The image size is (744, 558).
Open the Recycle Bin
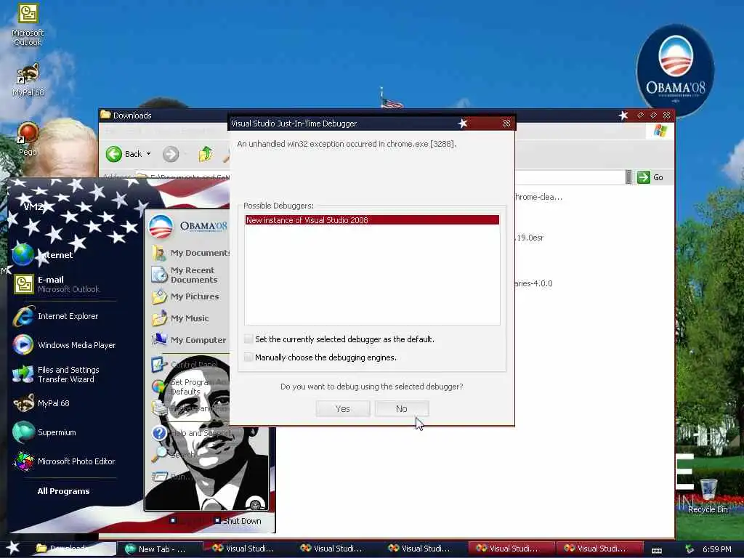tap(708, 496)
